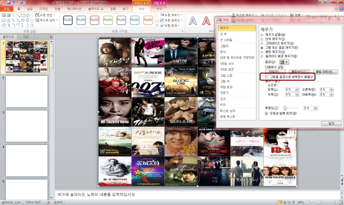Screen dimensions: 344x205
Task: Select 그림 수정 in dialog sidebar
Action: point(237,76)
